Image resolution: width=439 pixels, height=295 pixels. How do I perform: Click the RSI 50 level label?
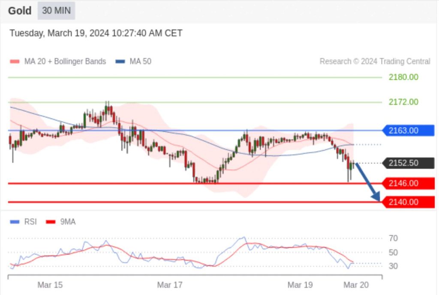tap(393, 253)
